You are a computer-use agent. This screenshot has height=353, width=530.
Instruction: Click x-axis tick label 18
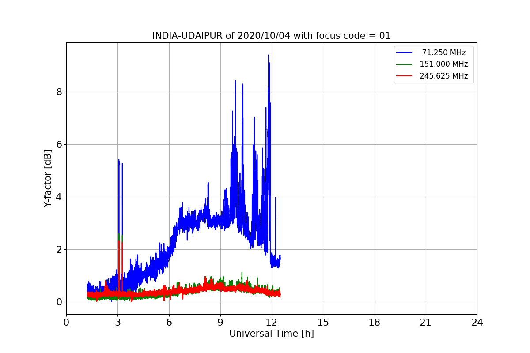point(375,323)
